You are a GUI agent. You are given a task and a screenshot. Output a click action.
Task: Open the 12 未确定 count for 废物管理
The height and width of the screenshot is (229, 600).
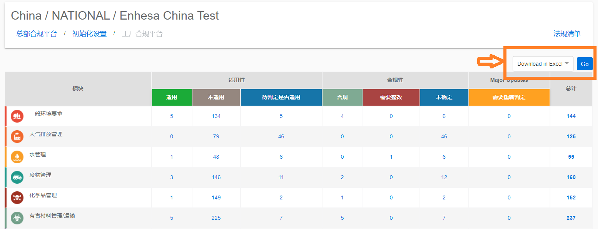pos(444,177)
